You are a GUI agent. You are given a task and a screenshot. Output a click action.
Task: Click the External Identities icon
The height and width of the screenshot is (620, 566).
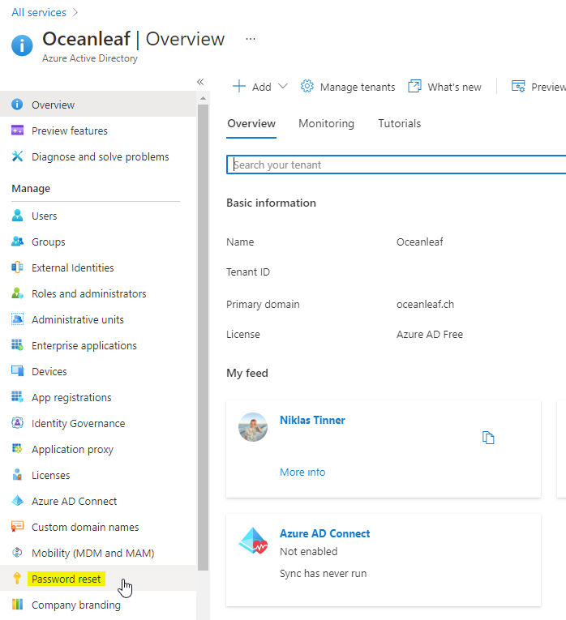click(17, 267)
